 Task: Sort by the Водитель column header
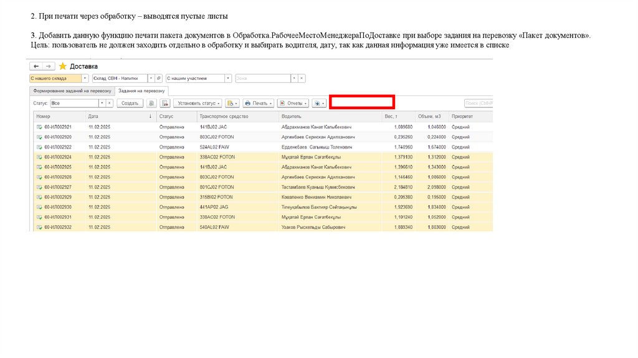click(330, 117)
